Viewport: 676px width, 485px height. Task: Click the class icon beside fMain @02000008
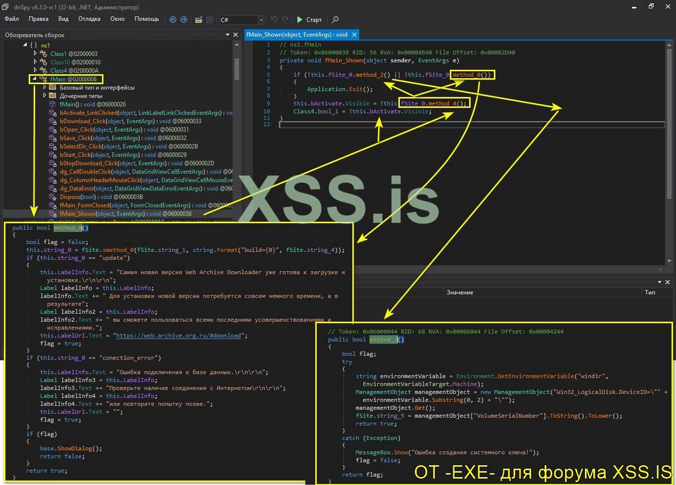coord(44,79)
